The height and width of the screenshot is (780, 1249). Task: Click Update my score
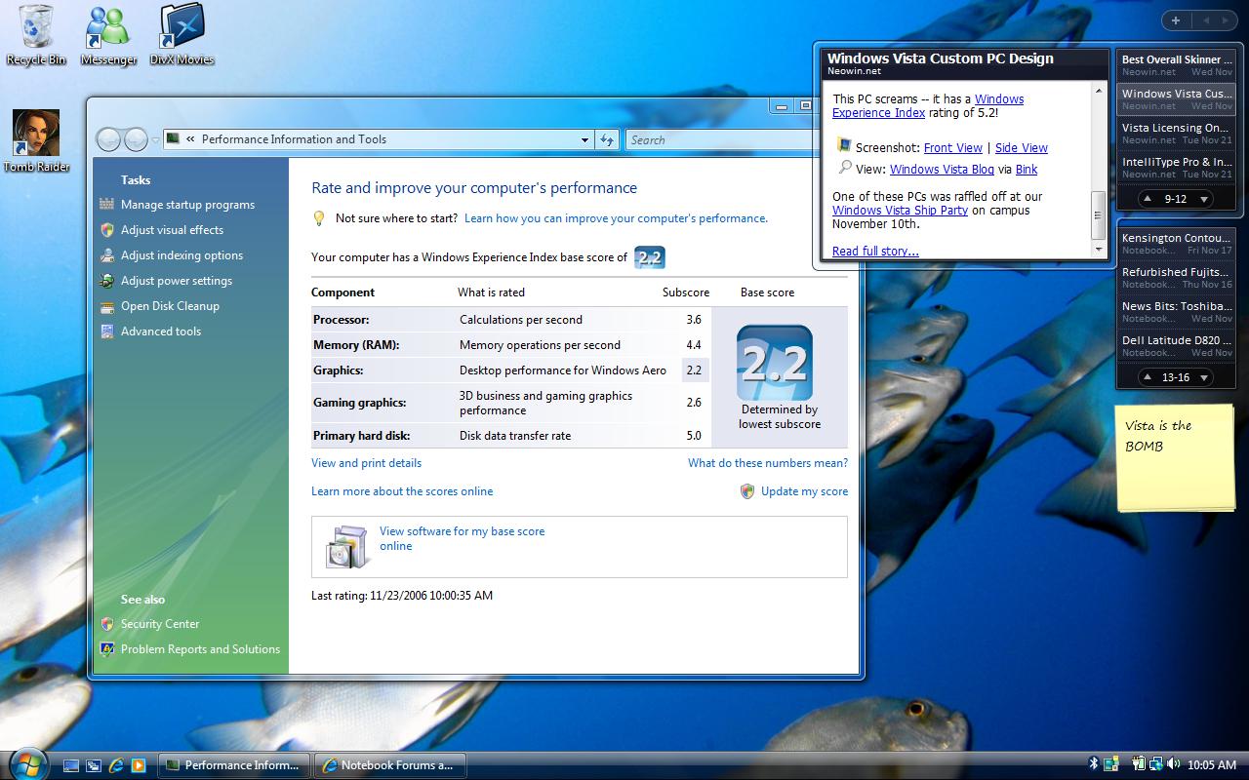[804, 491]
